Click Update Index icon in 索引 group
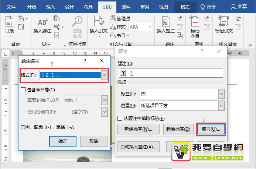Viewport: 256px width, 169px height. [x=207, y=27]
